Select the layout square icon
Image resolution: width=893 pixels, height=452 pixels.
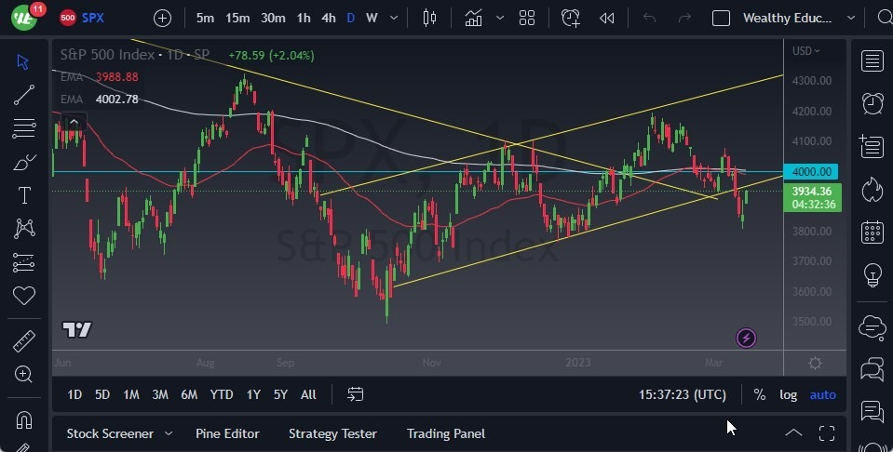pos(721,19)
